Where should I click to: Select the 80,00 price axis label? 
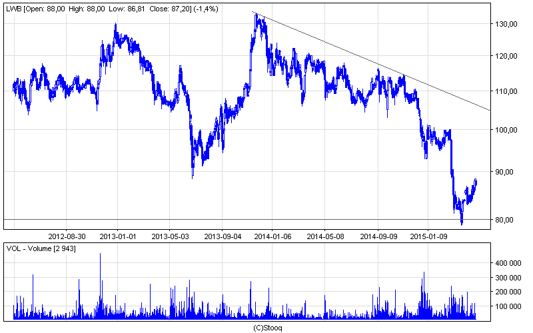point(504,220)
